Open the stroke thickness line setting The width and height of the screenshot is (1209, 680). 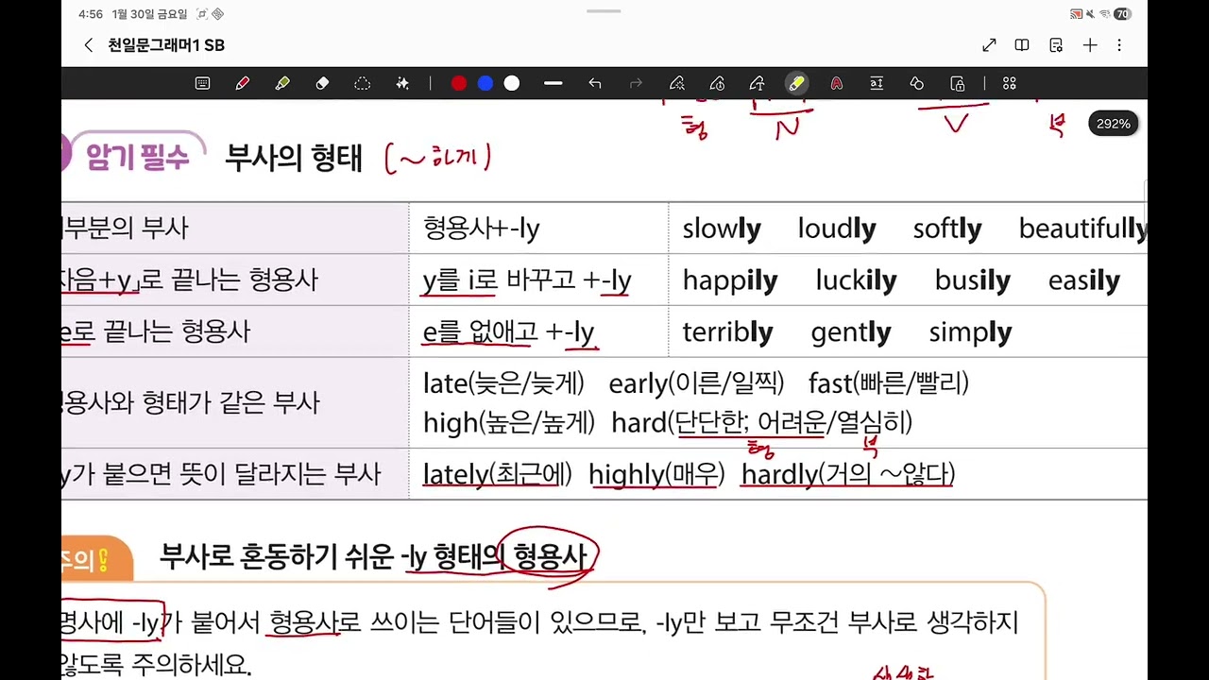pyautogui.click(x=553, y=83)
